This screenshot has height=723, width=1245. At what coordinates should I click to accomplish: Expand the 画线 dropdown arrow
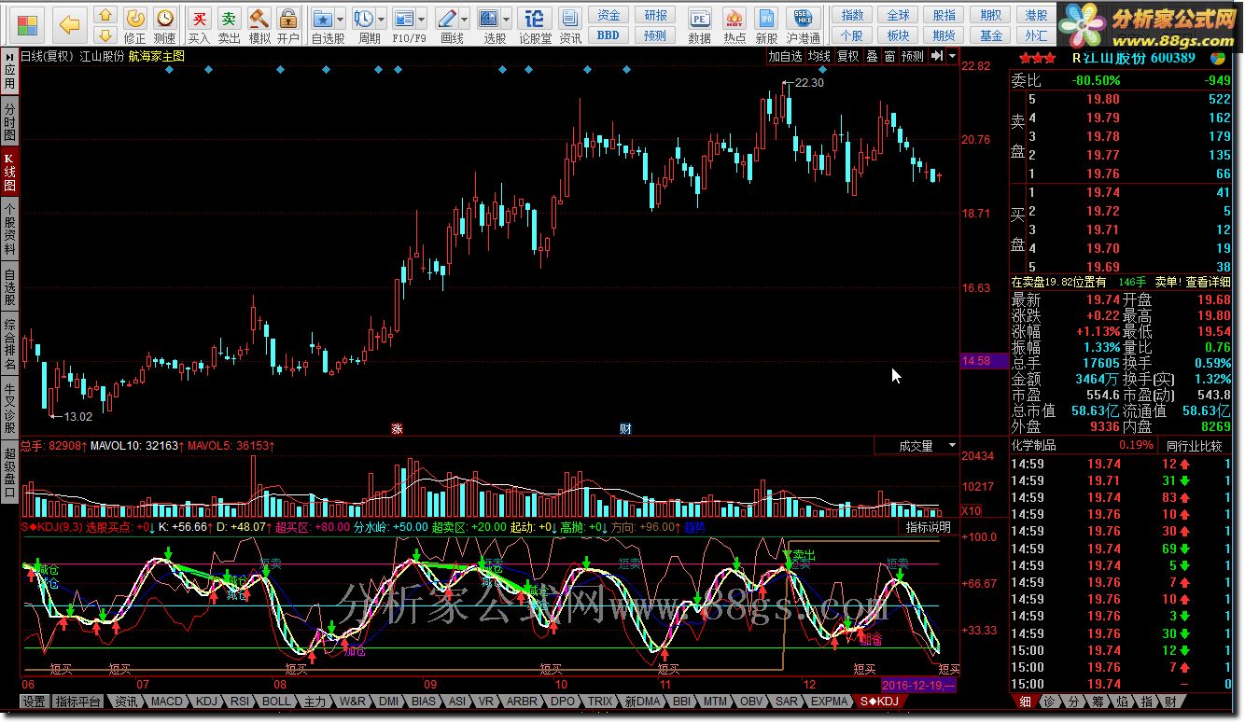(x=464, y=20)
